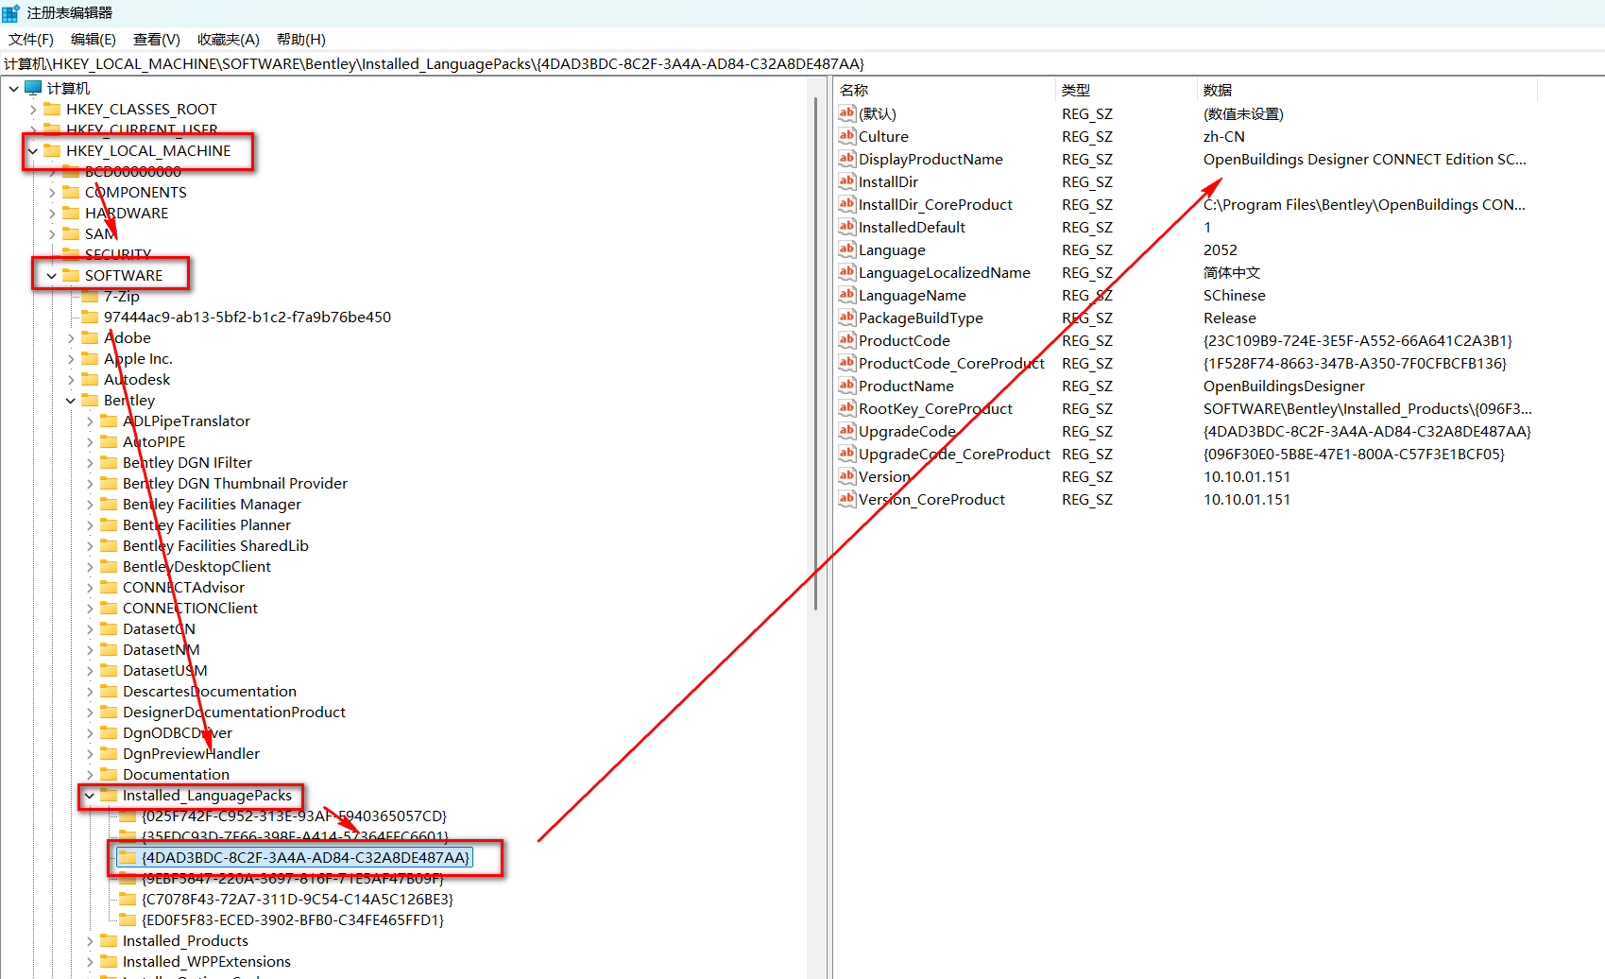Click folder icon of HKEY_CLASSES_ROOT
Screen dimensions: 1605x979
tap(53, 110)
